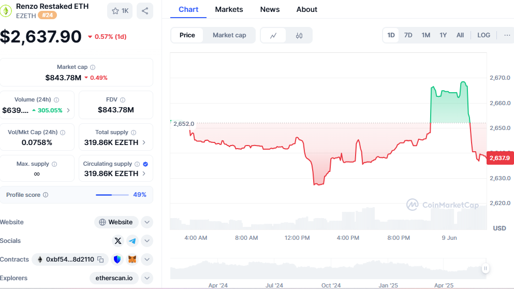
Task: Click the globe icon on Website button
Action: 102,222
